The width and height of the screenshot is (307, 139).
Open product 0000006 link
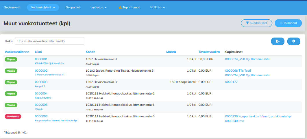pyautogui.click(x=41, y=116)
